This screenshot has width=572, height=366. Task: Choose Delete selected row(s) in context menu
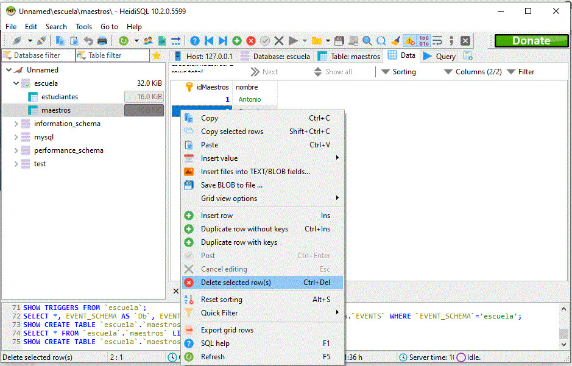pyautogui.click(x=263, y=283)
